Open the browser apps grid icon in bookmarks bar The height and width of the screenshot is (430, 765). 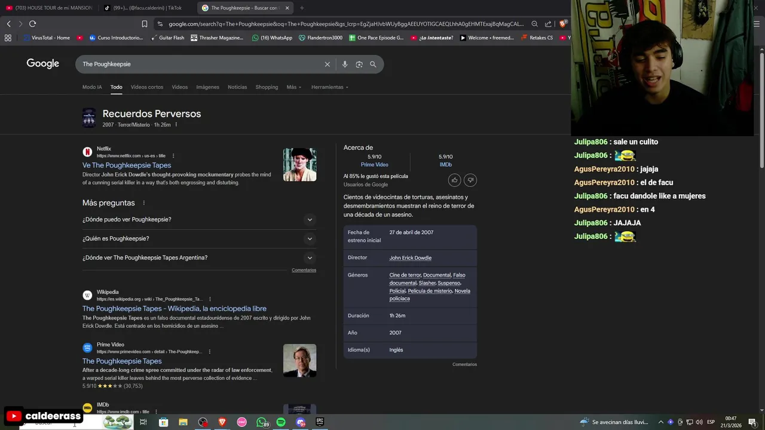8,38
